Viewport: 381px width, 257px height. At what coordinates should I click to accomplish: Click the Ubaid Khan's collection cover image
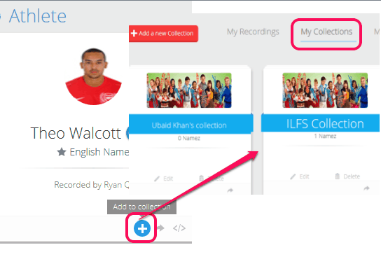189,90
